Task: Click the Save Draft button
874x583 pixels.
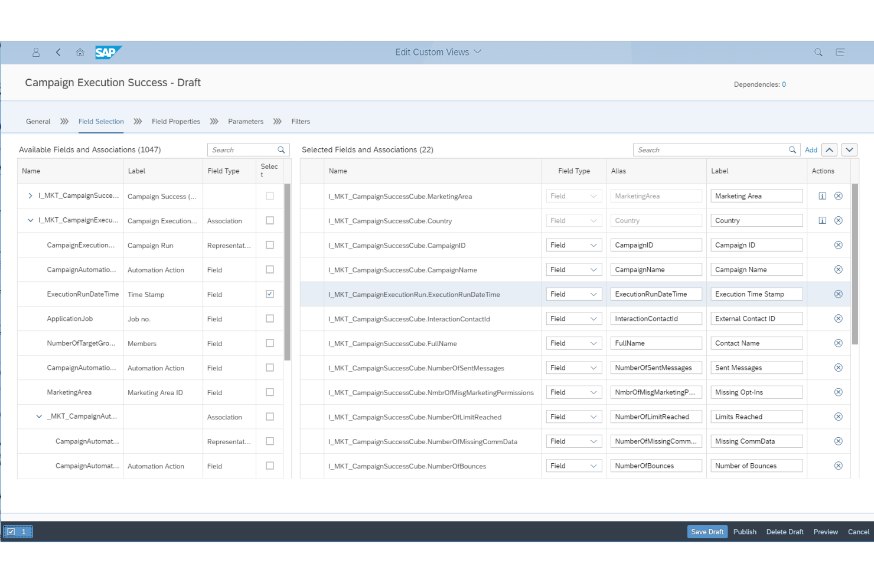Action: coord(707,532)
